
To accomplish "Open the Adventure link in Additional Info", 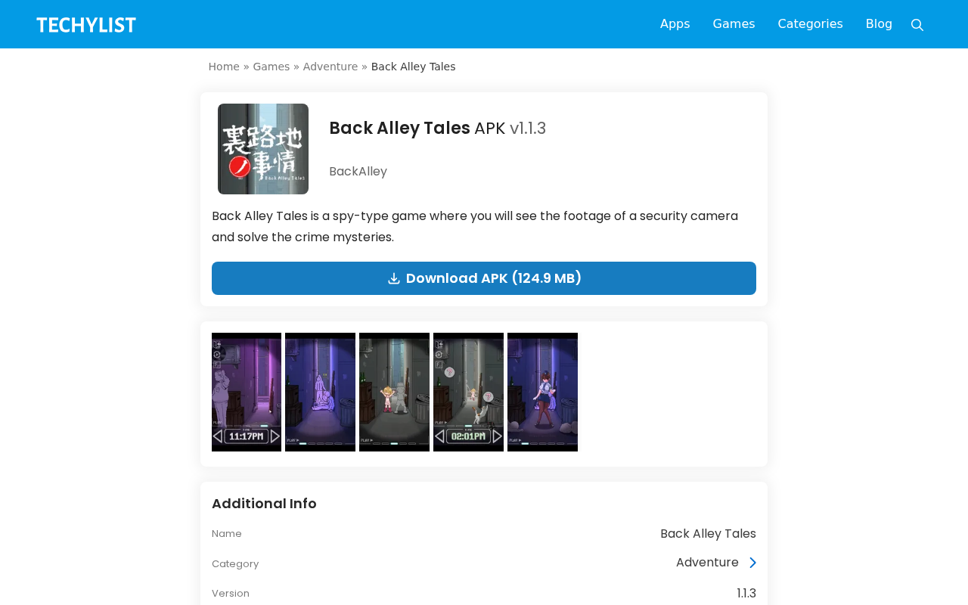I will tap(707, 563).
